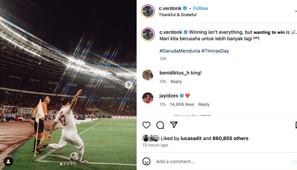297x170 pixels.
Task: Open the jayidzes username link
Action: (x=169, y=95)
